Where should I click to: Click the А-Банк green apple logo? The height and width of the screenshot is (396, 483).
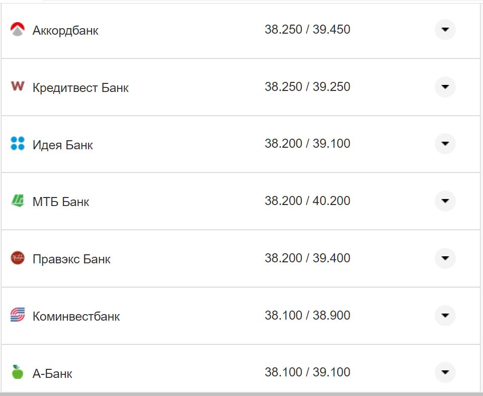18,372
